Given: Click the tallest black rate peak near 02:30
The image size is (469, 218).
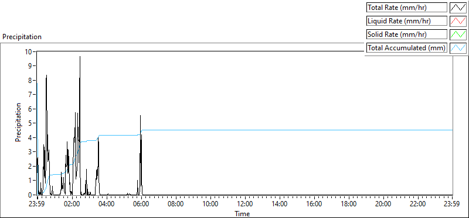Looking at the screenshot, I should 80,57.
